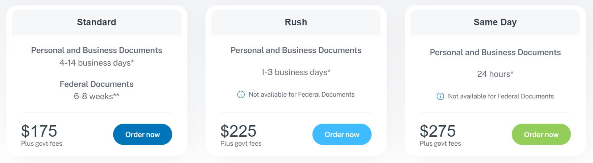Click the $175 price text
Viewport: 593px width, 163px height.
coord(39,131)
